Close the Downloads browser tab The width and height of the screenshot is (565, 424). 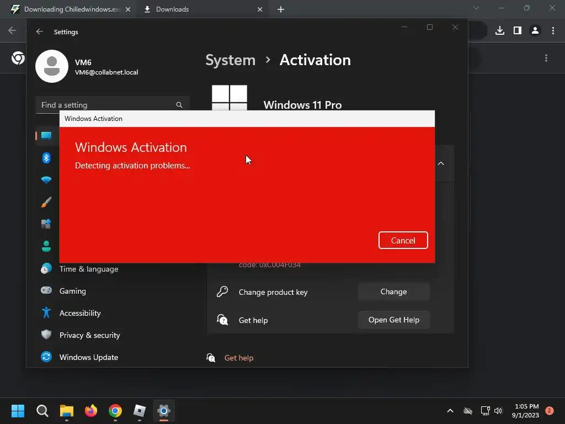click(260, 9)
